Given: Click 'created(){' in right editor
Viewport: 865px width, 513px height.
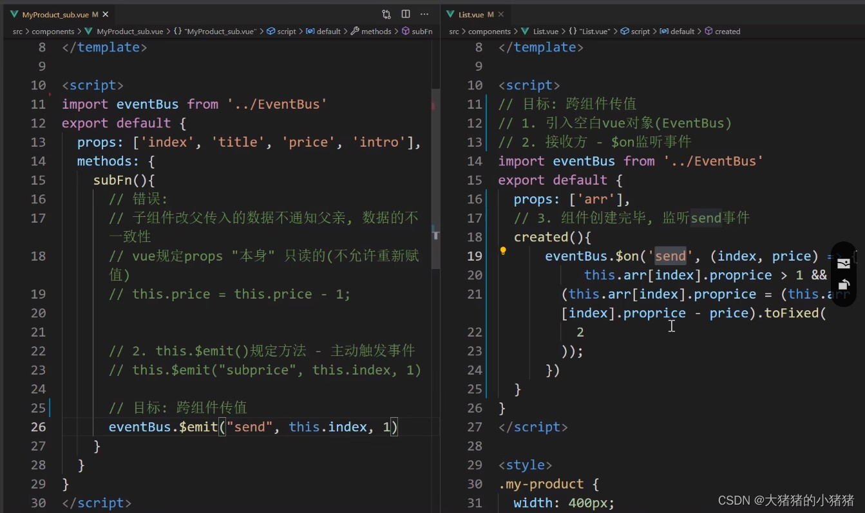Looking at the screenshot, I should [x=553, y=237].
